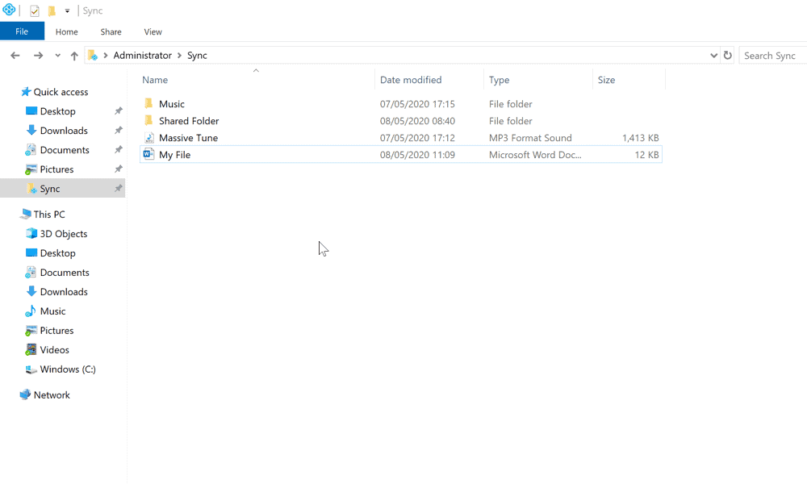Click the Massive Tune file name

coord(188,138)
